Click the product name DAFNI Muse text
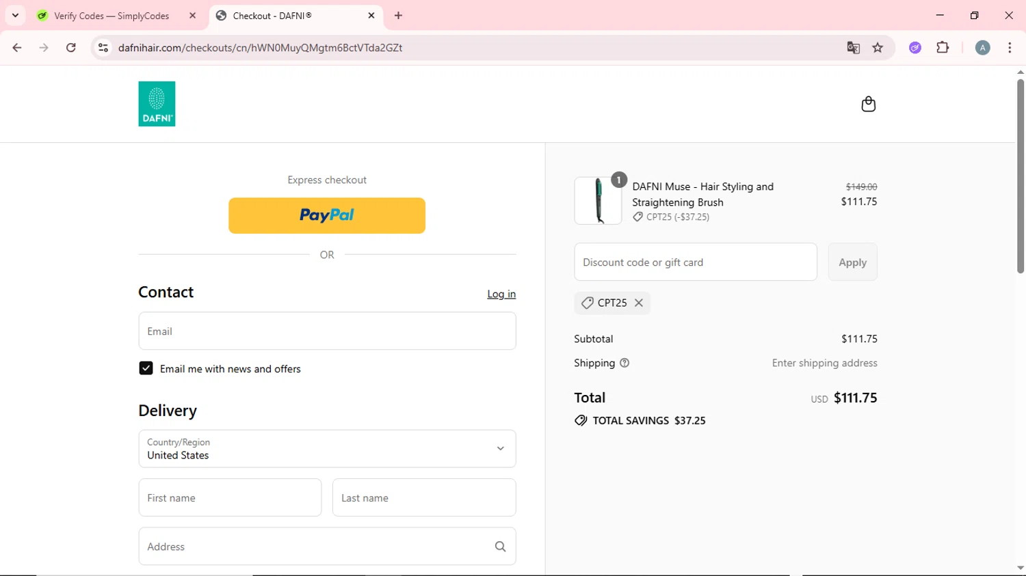Image resolution: width=1026 pixels, height=576 pixels. (702, 194)
